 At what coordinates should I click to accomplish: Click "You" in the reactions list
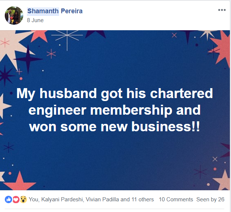tap(33, 199)
